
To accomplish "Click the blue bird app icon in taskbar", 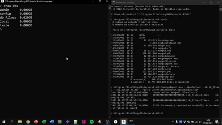I will (x=68, y=122).
